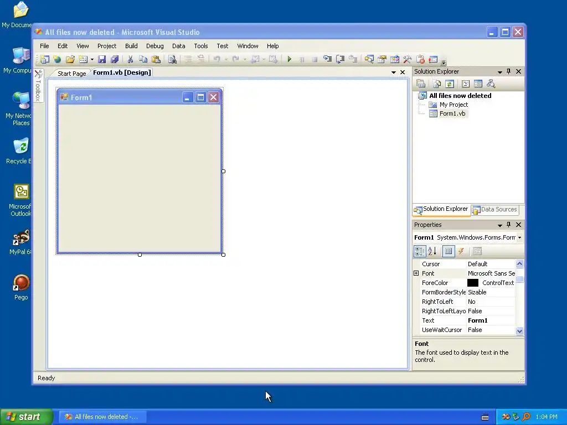Toggle Alphabetical sort in Properties
Viewport: 567px width, 425px height.
coord(432,251)
